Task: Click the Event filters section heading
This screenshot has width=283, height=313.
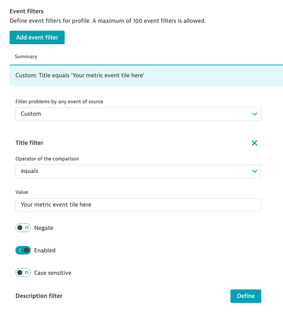Action: (x=27, y=11)
